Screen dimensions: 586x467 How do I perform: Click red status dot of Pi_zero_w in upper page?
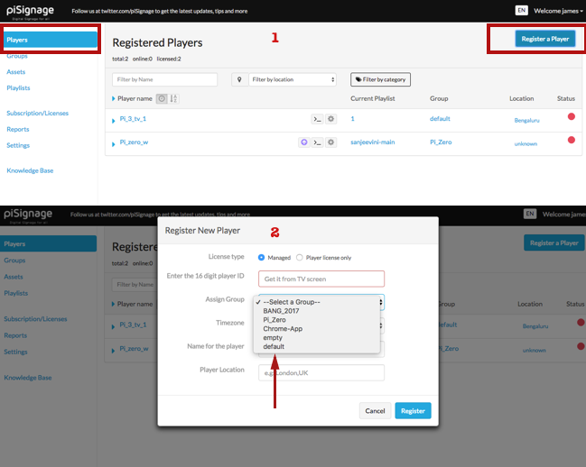click(571, 141)
